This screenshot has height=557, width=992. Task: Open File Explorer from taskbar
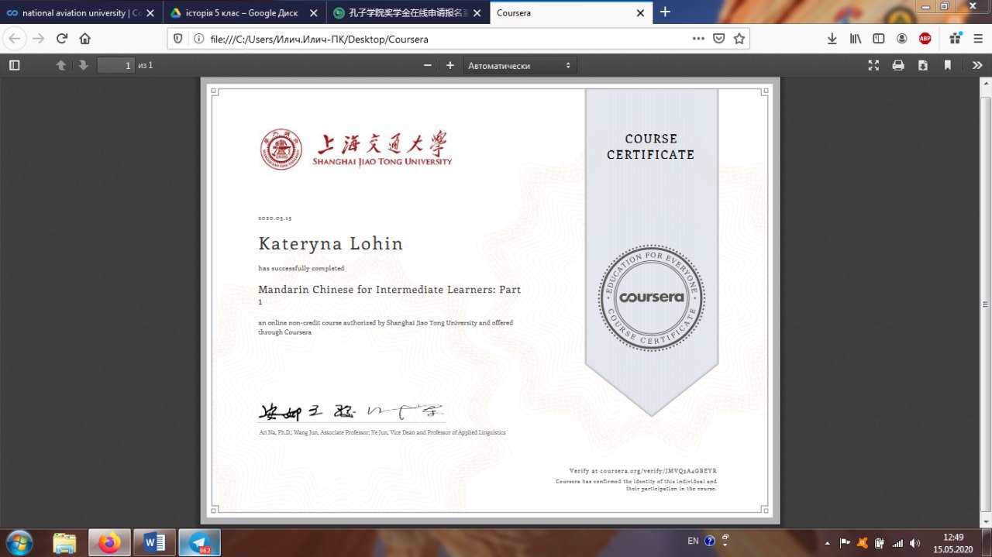[x=65, y=542]
